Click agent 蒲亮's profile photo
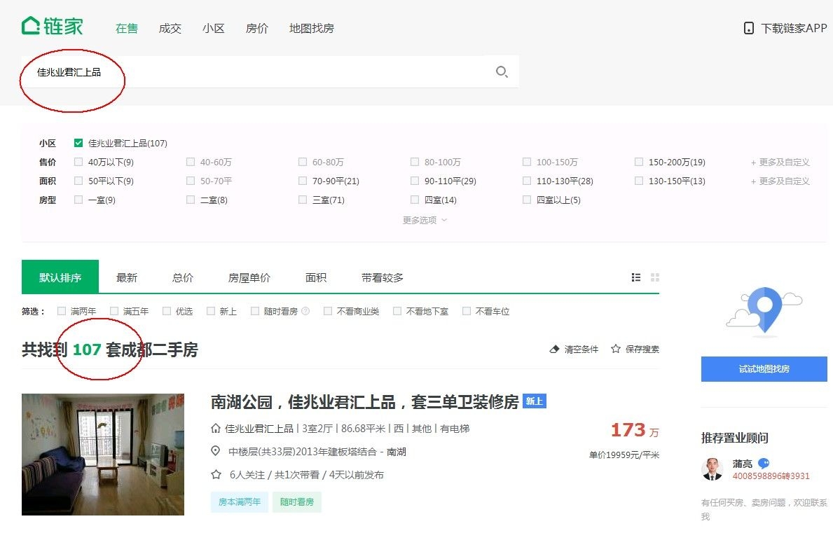This screenshot has height=533, width=833. pos(712,469)
